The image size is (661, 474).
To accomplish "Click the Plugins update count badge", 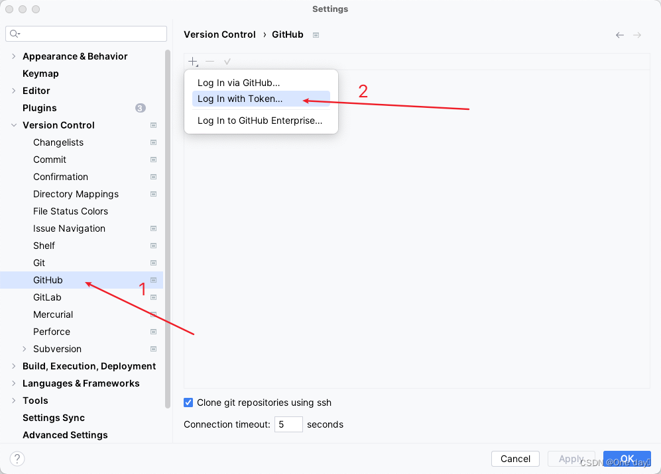I will pos(141,108).
